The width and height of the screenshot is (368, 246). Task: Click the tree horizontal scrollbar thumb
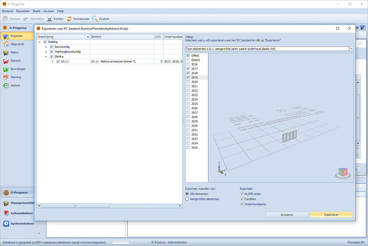pos(75,206)
